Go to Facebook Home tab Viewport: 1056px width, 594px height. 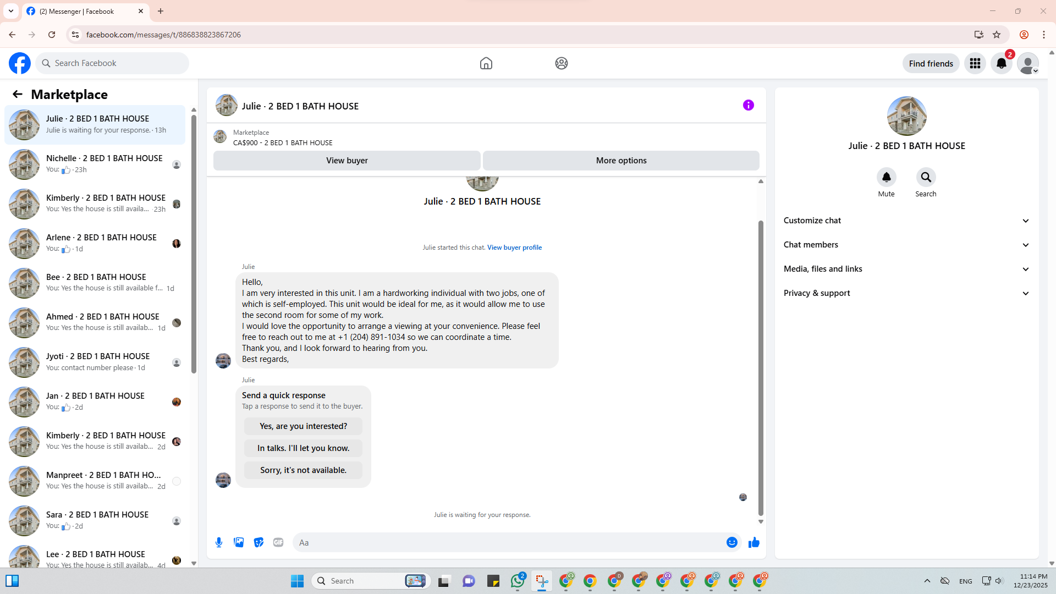[486, 63]
